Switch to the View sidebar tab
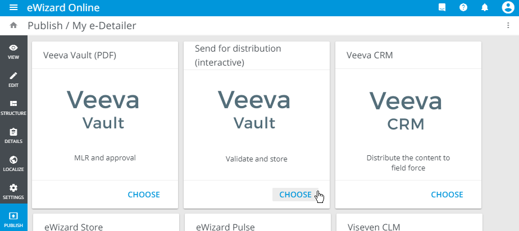 point(13,51)
